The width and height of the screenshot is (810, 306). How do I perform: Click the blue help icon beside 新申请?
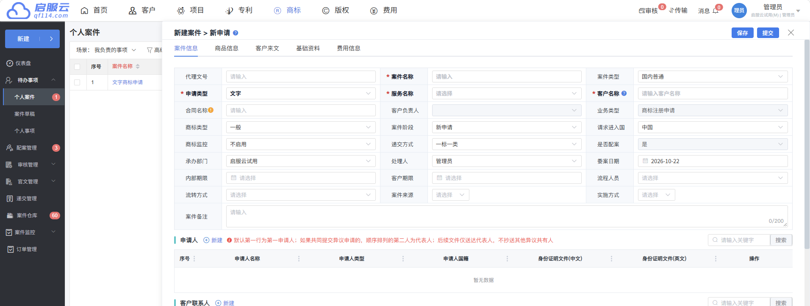coord(236,33)
